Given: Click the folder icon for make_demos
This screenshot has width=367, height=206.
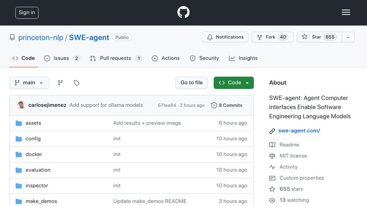Looking at the screenshot, I should pyautogui.click(x=19, y=201).
